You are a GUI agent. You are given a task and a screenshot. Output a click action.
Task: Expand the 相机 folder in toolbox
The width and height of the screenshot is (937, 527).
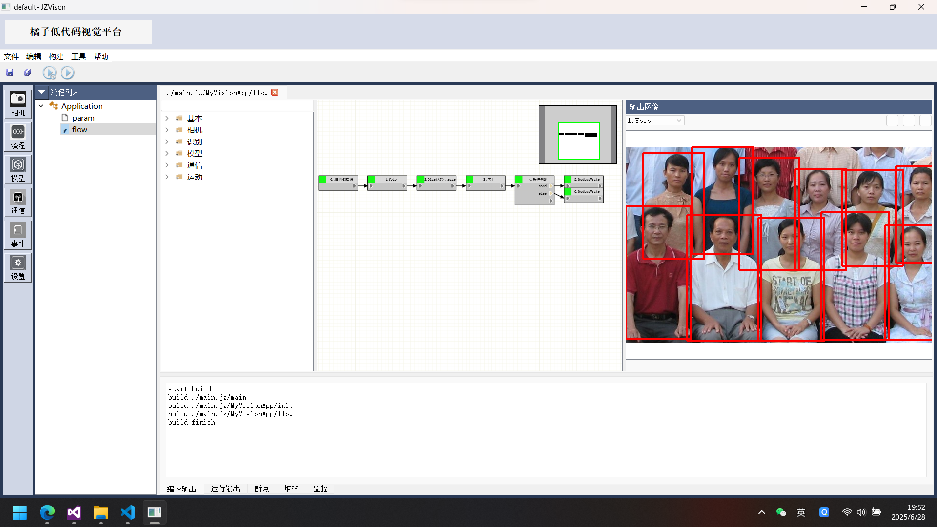pos(167,130)
